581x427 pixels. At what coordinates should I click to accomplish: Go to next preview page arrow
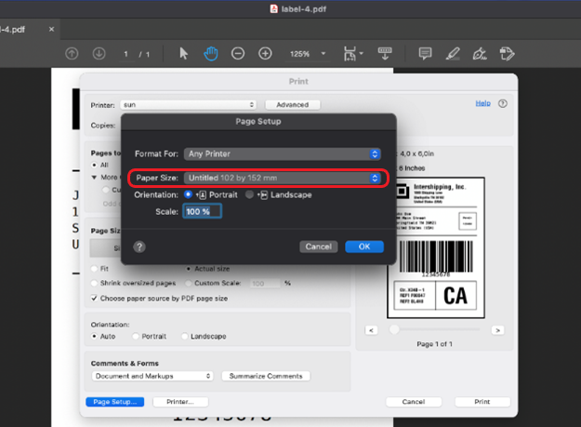(x=497, y=330)
